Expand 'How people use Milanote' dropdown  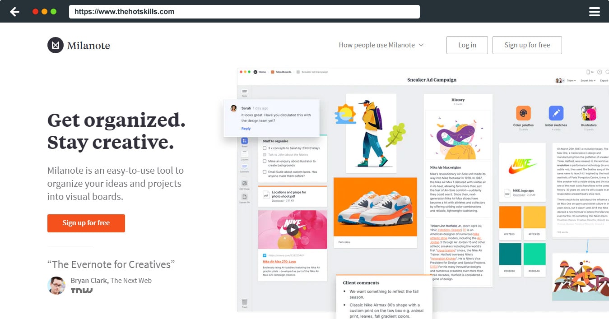tap(381, 45)
